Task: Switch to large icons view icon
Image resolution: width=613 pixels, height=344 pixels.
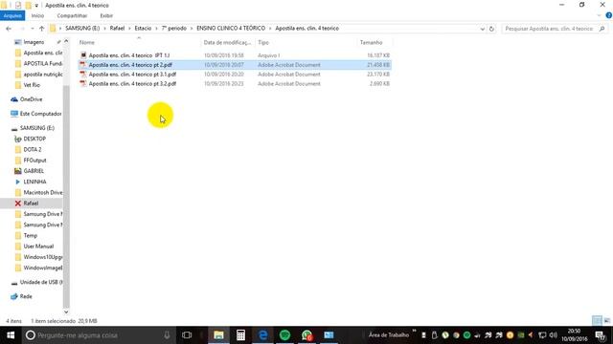Action: click(606, 321)
